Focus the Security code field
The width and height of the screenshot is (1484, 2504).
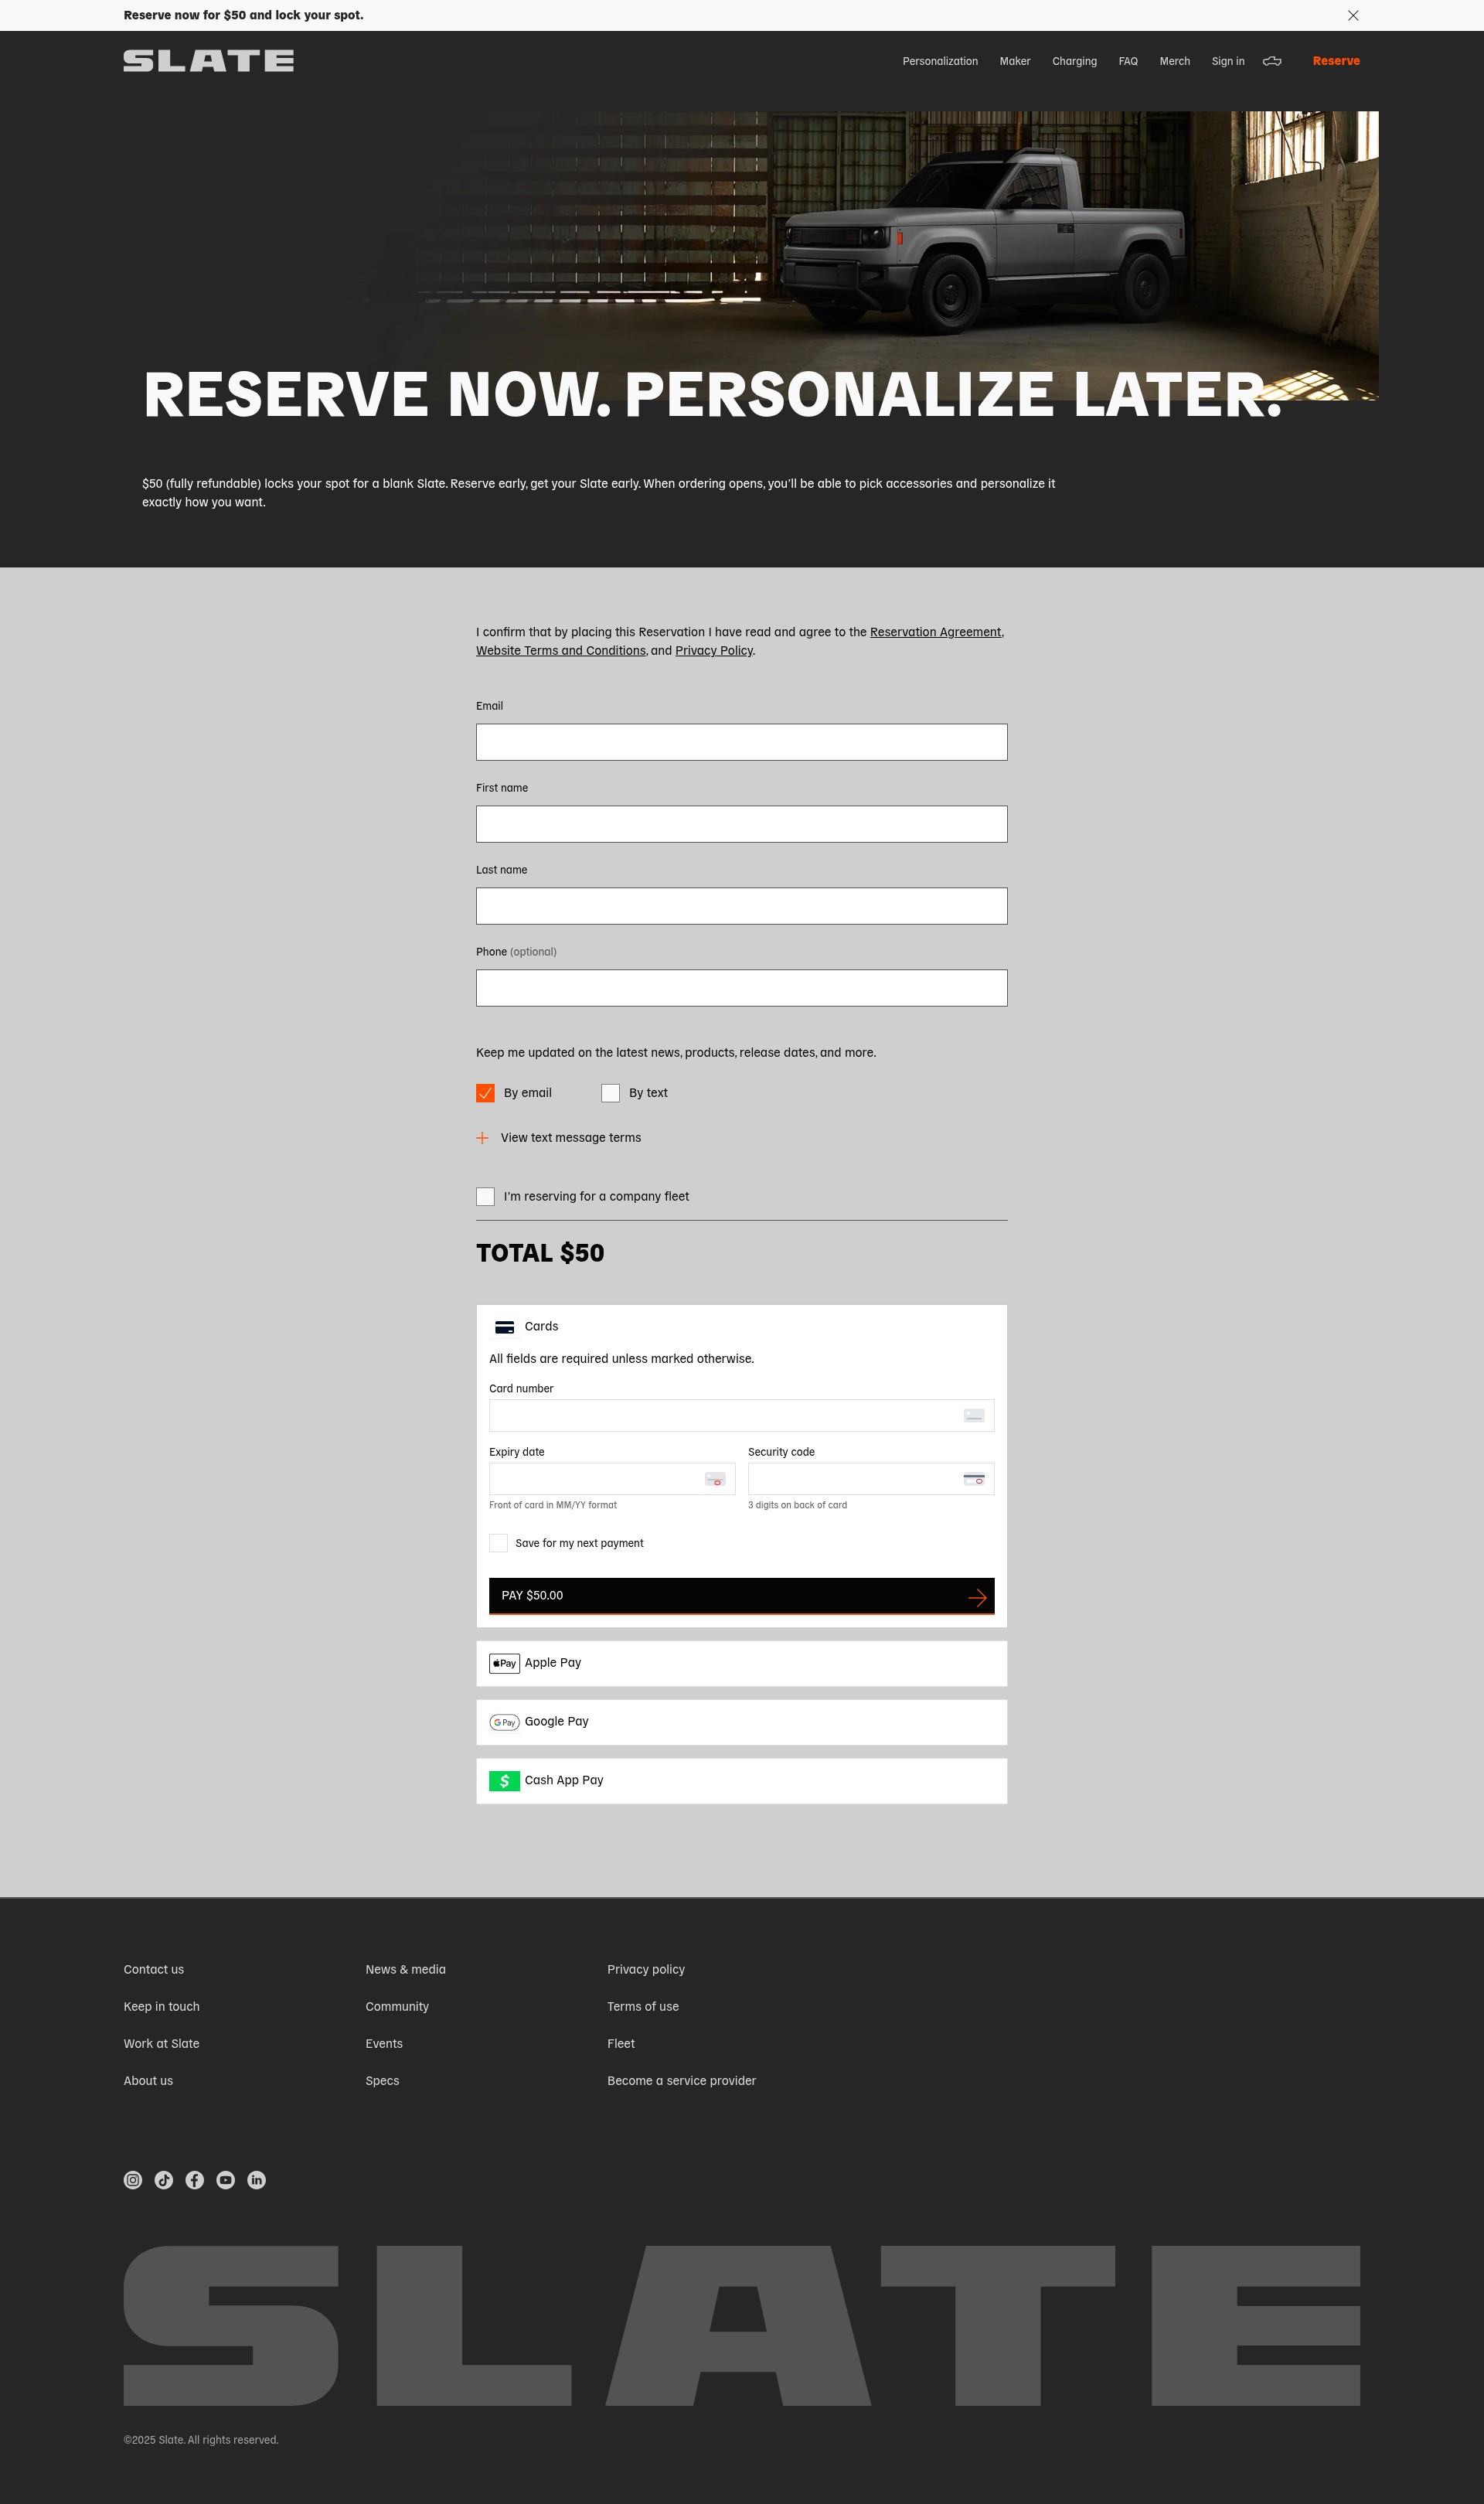[871, 1479]
